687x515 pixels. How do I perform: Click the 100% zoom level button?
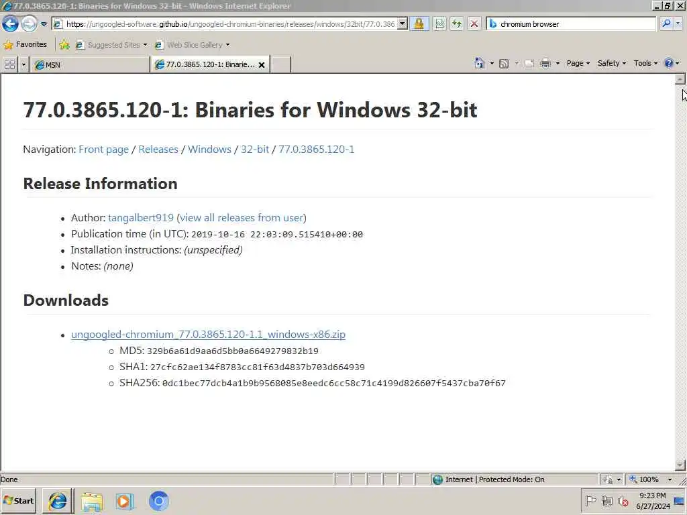(644, 479)
